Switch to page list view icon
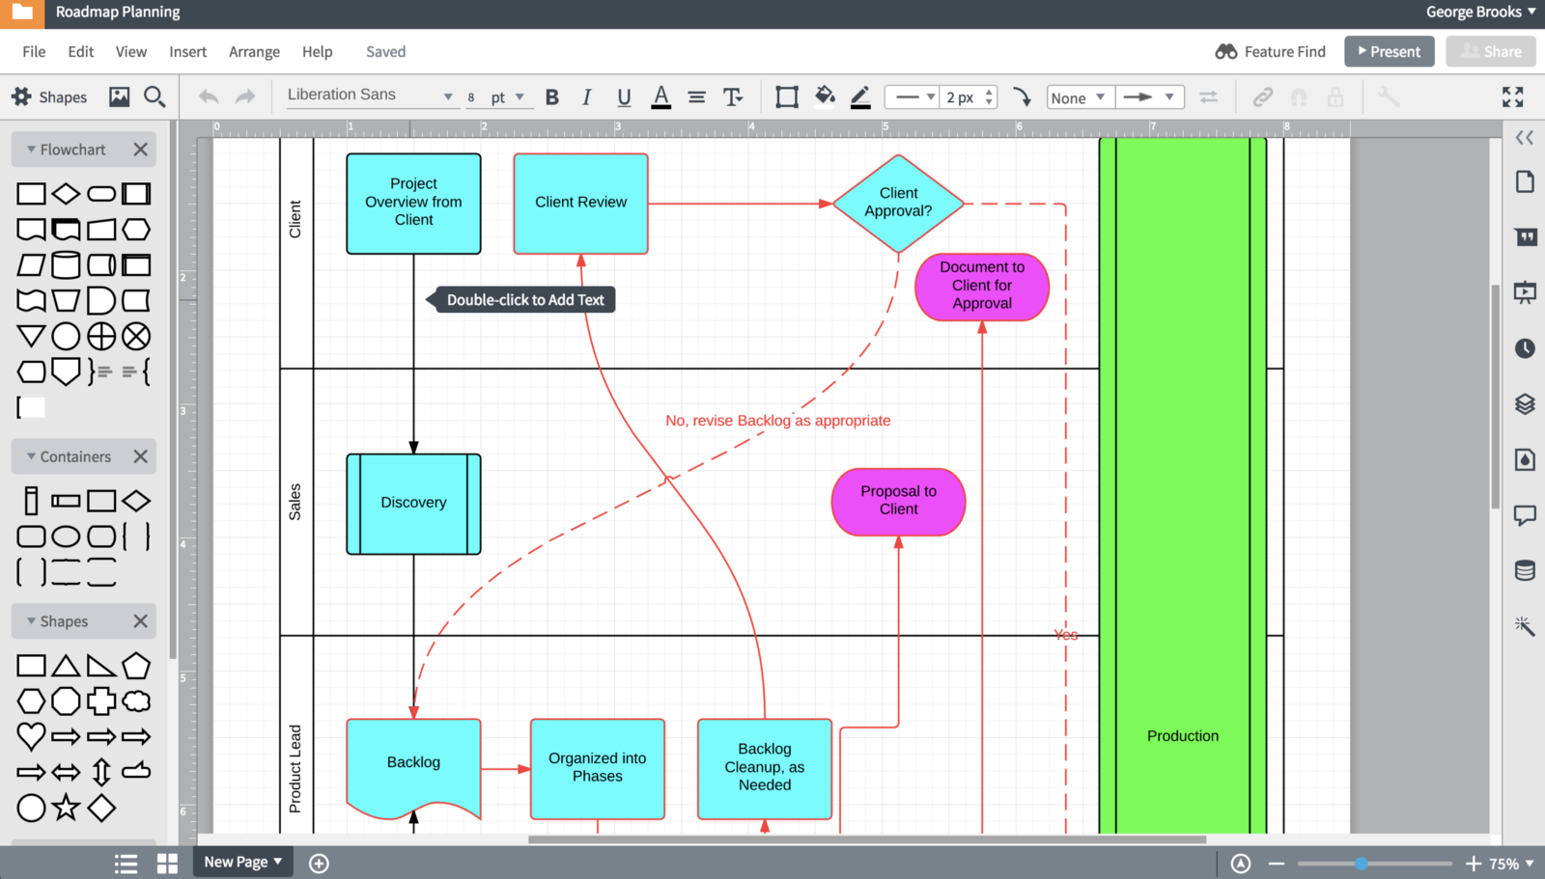This screenshot has width=1545, height=879. [x=126, y=864]
